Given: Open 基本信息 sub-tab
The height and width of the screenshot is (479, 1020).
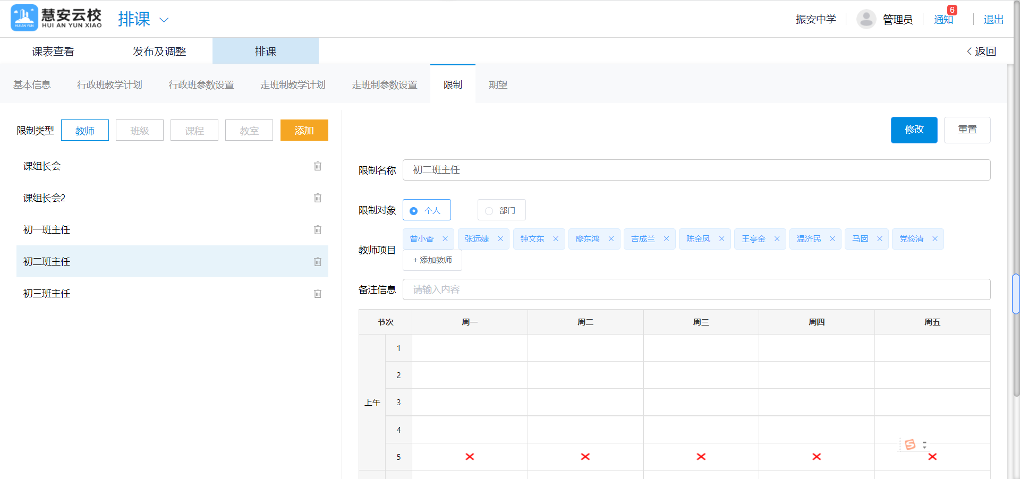Looking at the screenshot, I should coord(32,85).
